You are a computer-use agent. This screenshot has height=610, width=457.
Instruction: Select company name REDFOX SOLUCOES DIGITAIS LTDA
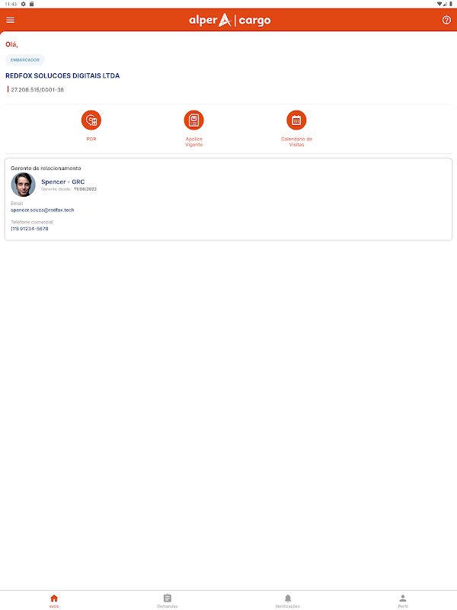coord(62,75)
